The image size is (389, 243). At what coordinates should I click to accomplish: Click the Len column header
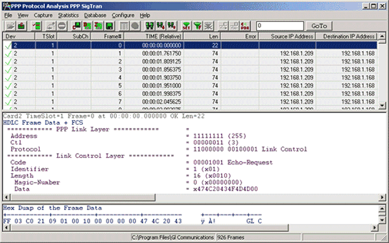coord(202,36)
